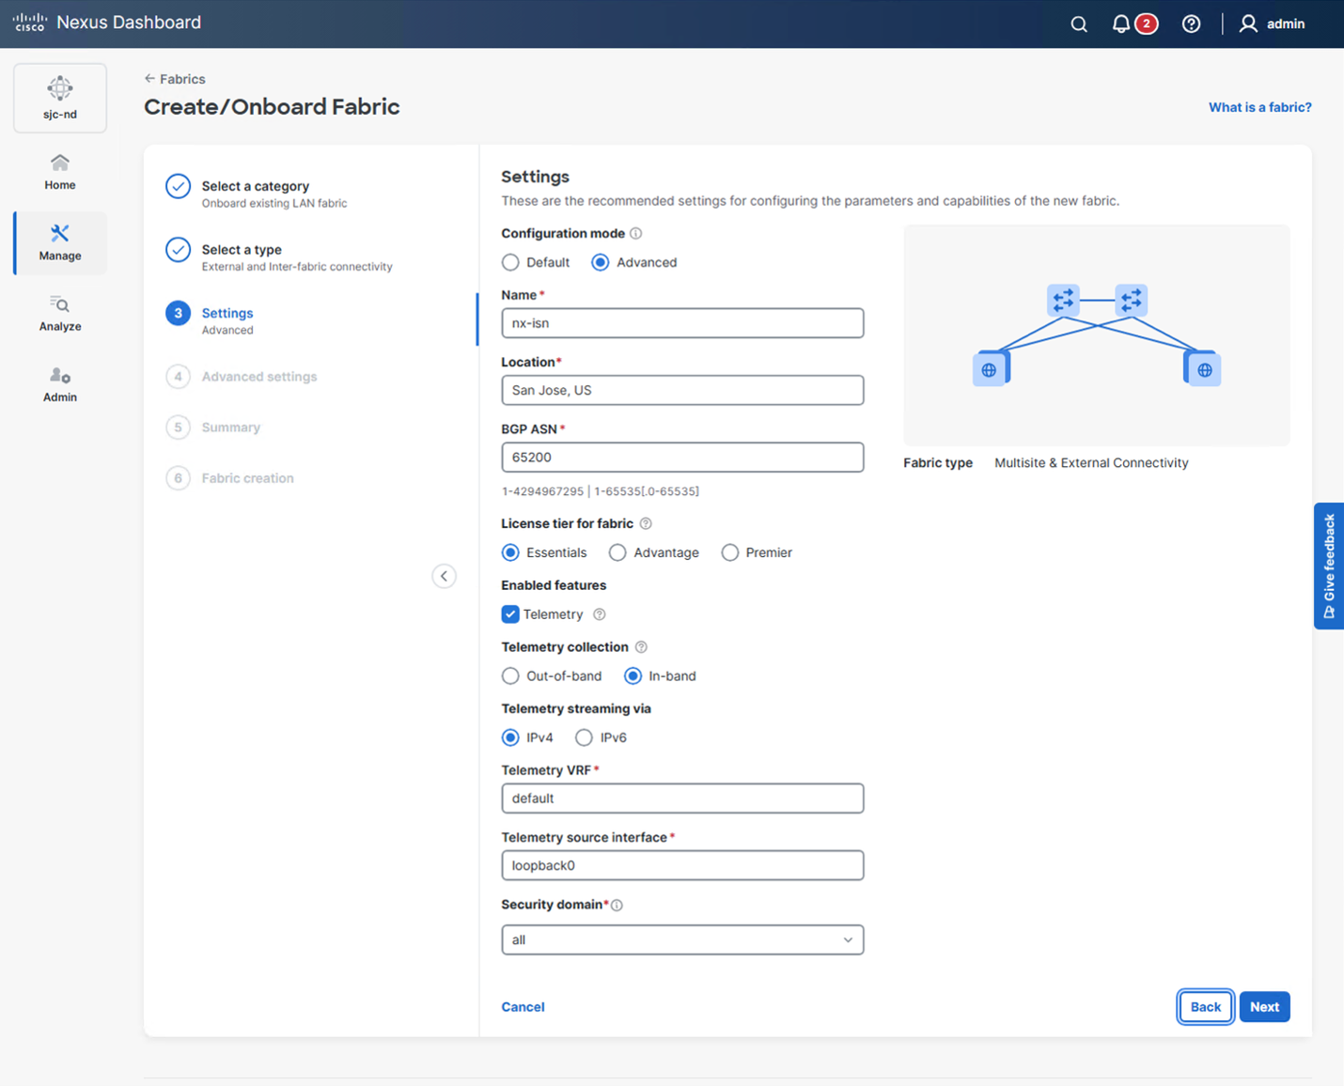The height and width of the screenshot is (1086, 1344).
Task: Open the Give feedback side tab
Action: click(1329, 566)
